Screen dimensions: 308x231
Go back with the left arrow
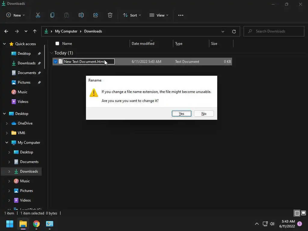point(6,31)
